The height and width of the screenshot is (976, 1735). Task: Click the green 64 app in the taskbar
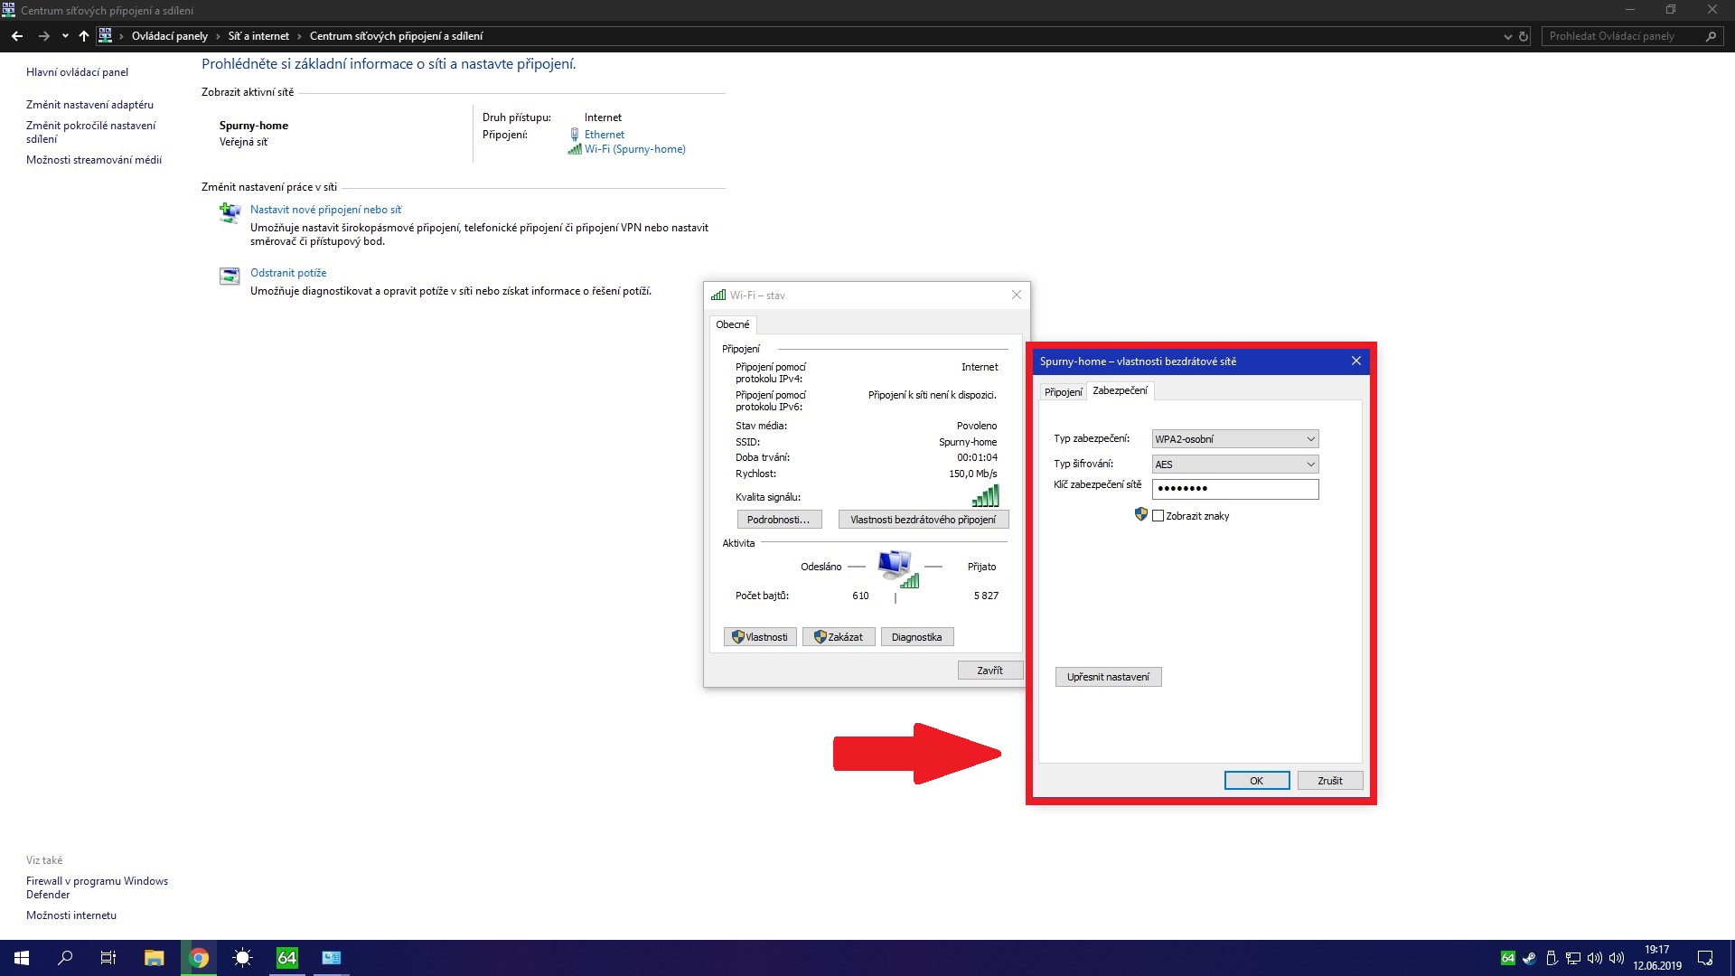286,958
